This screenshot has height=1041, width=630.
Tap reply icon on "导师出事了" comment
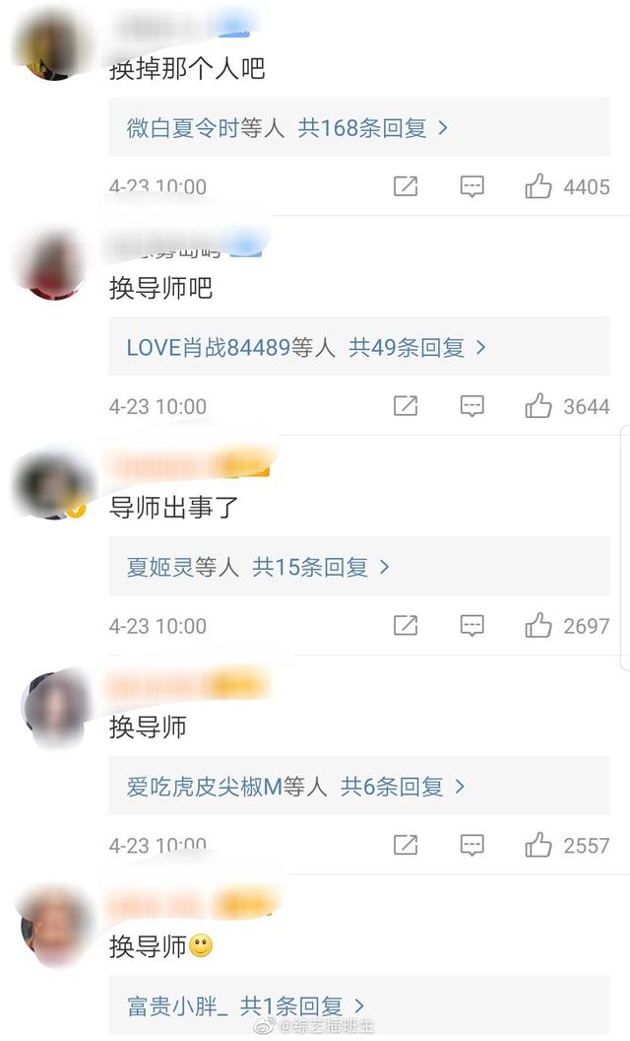(472, 625)
